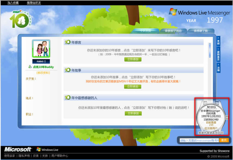
Task: Switch to the 个人主页 tab
Action: [146, 31]
